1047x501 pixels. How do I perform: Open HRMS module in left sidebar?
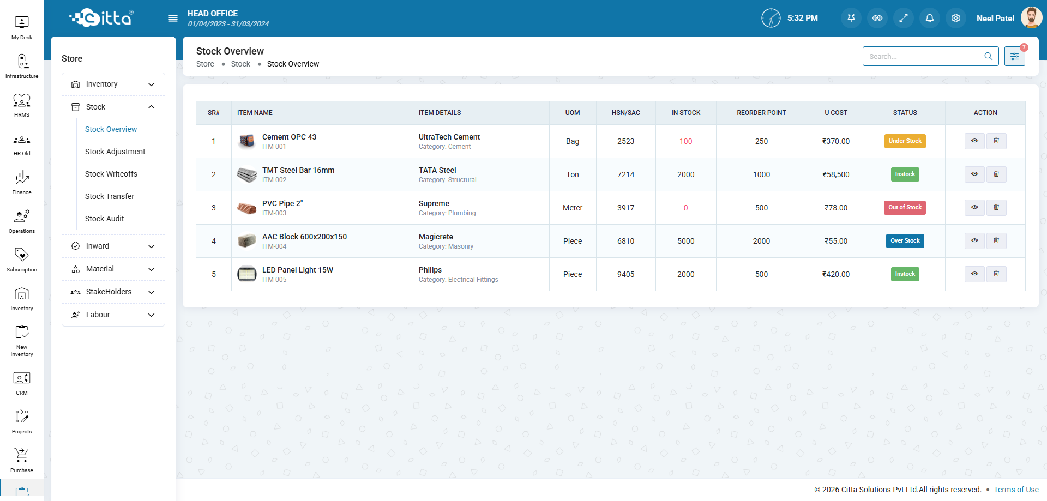point(22,105)
